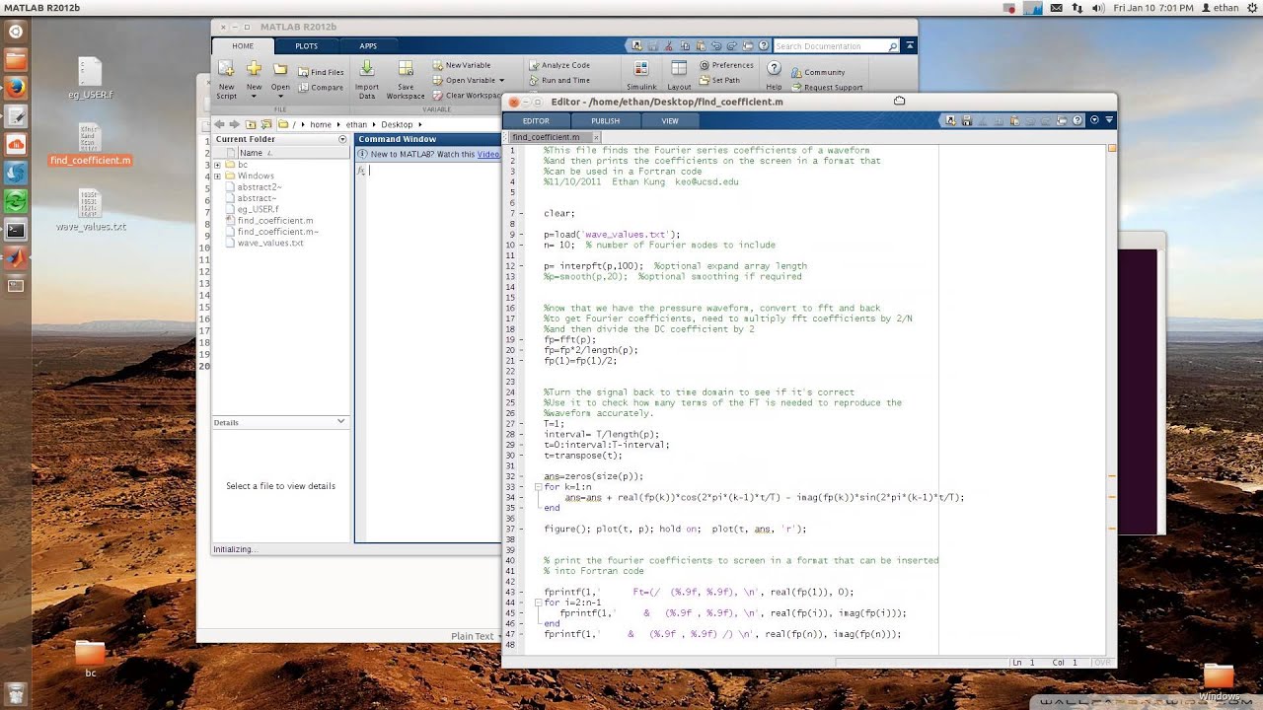The width and height of the screenshot is (1263, 710).
Task: Collapse the Details panel chevron
Action: [x=341, y=421]
